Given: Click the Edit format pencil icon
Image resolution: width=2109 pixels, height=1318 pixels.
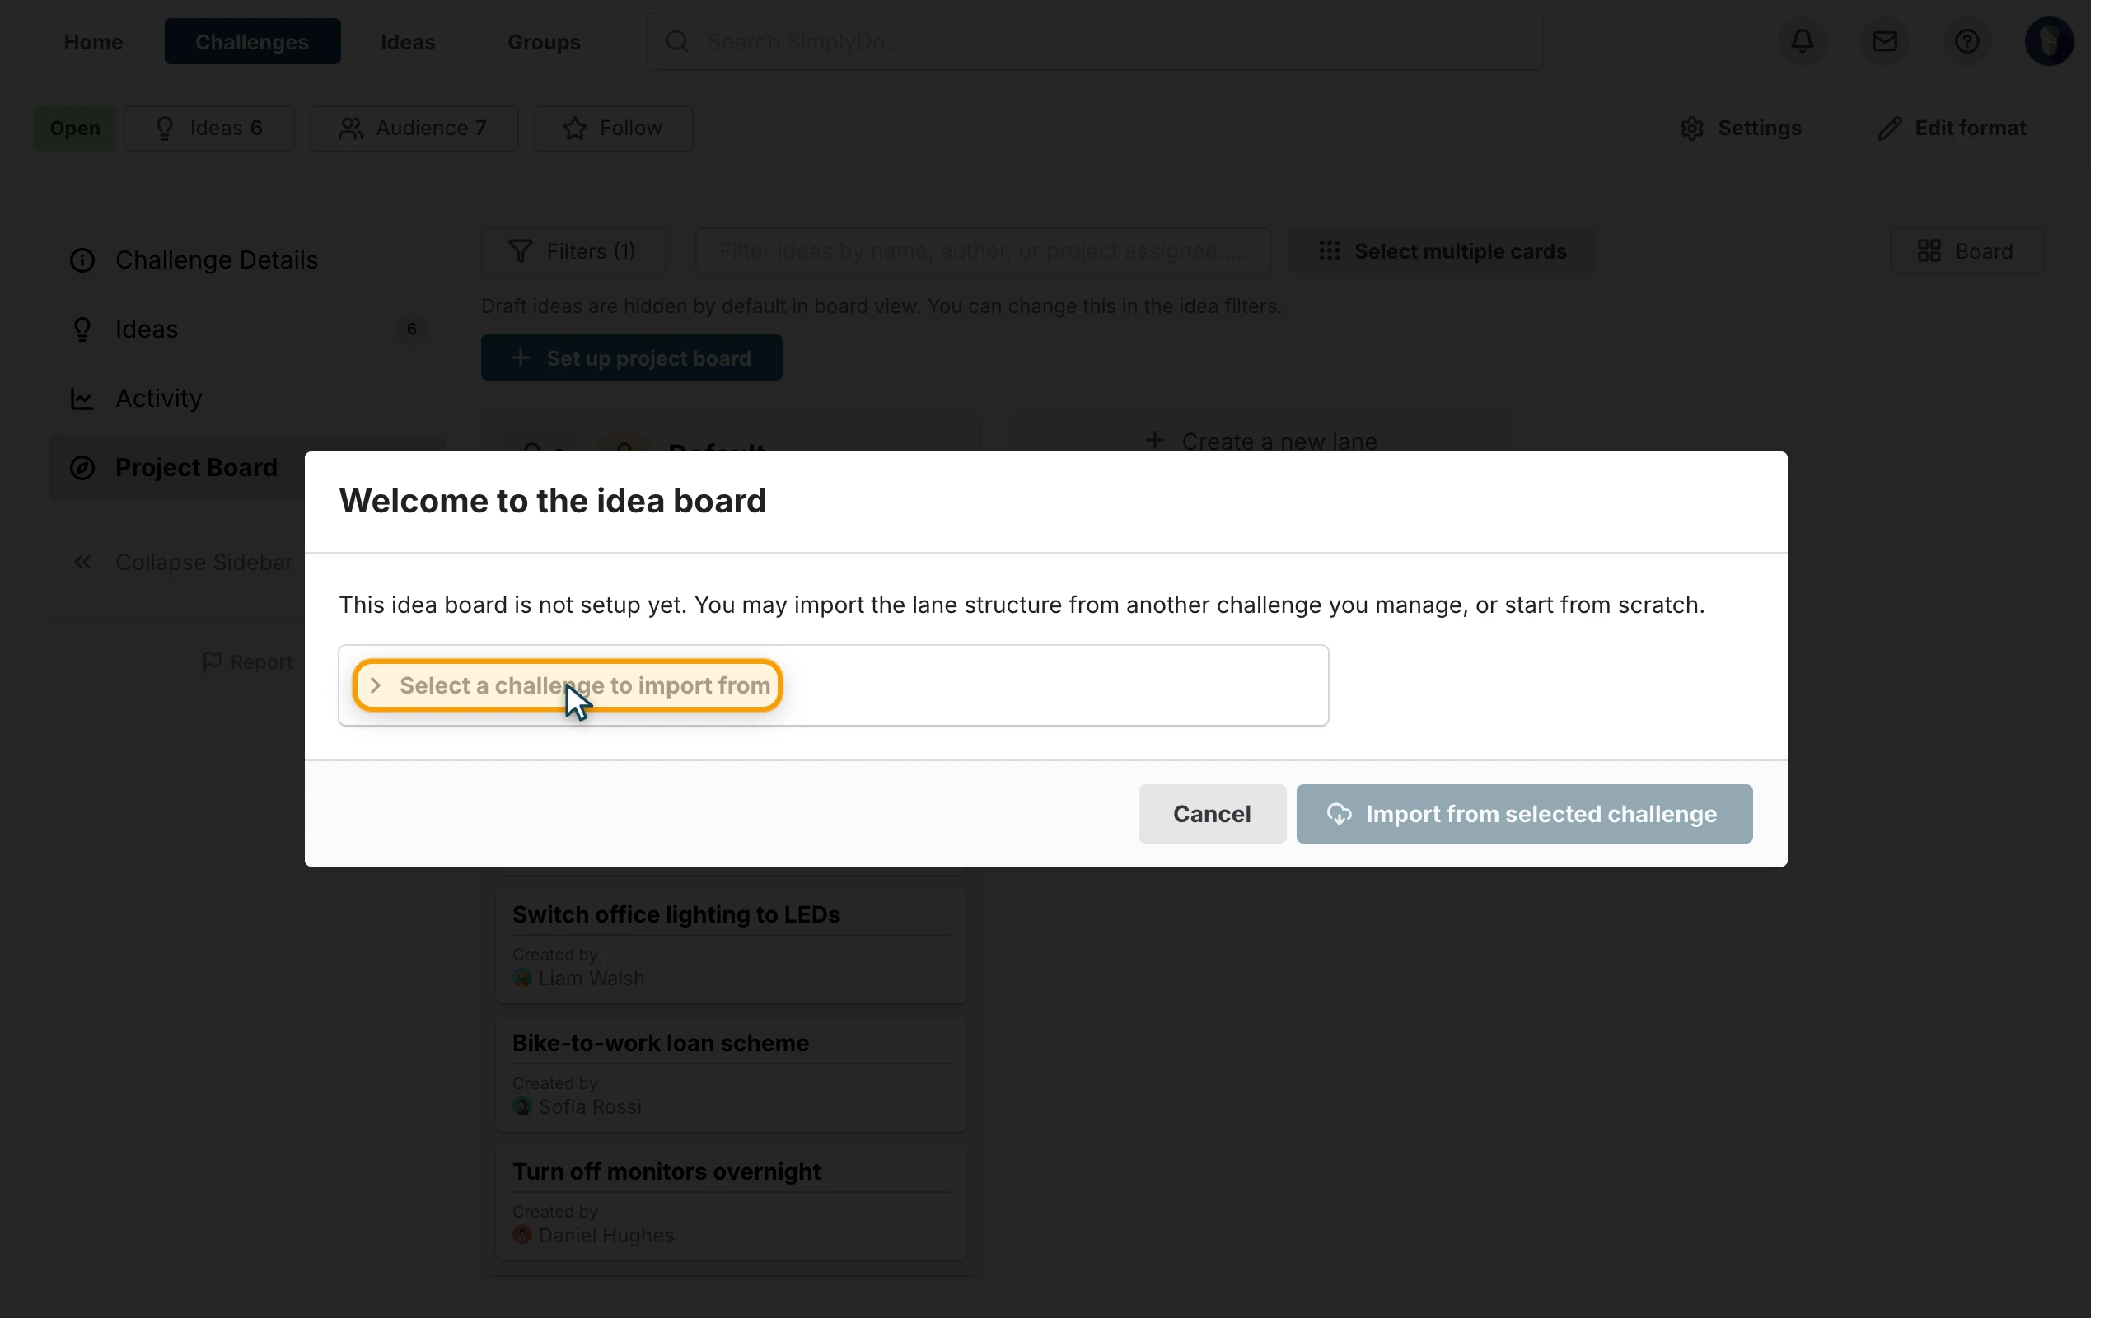Looking at the screenshot, I should (1888, 129).
